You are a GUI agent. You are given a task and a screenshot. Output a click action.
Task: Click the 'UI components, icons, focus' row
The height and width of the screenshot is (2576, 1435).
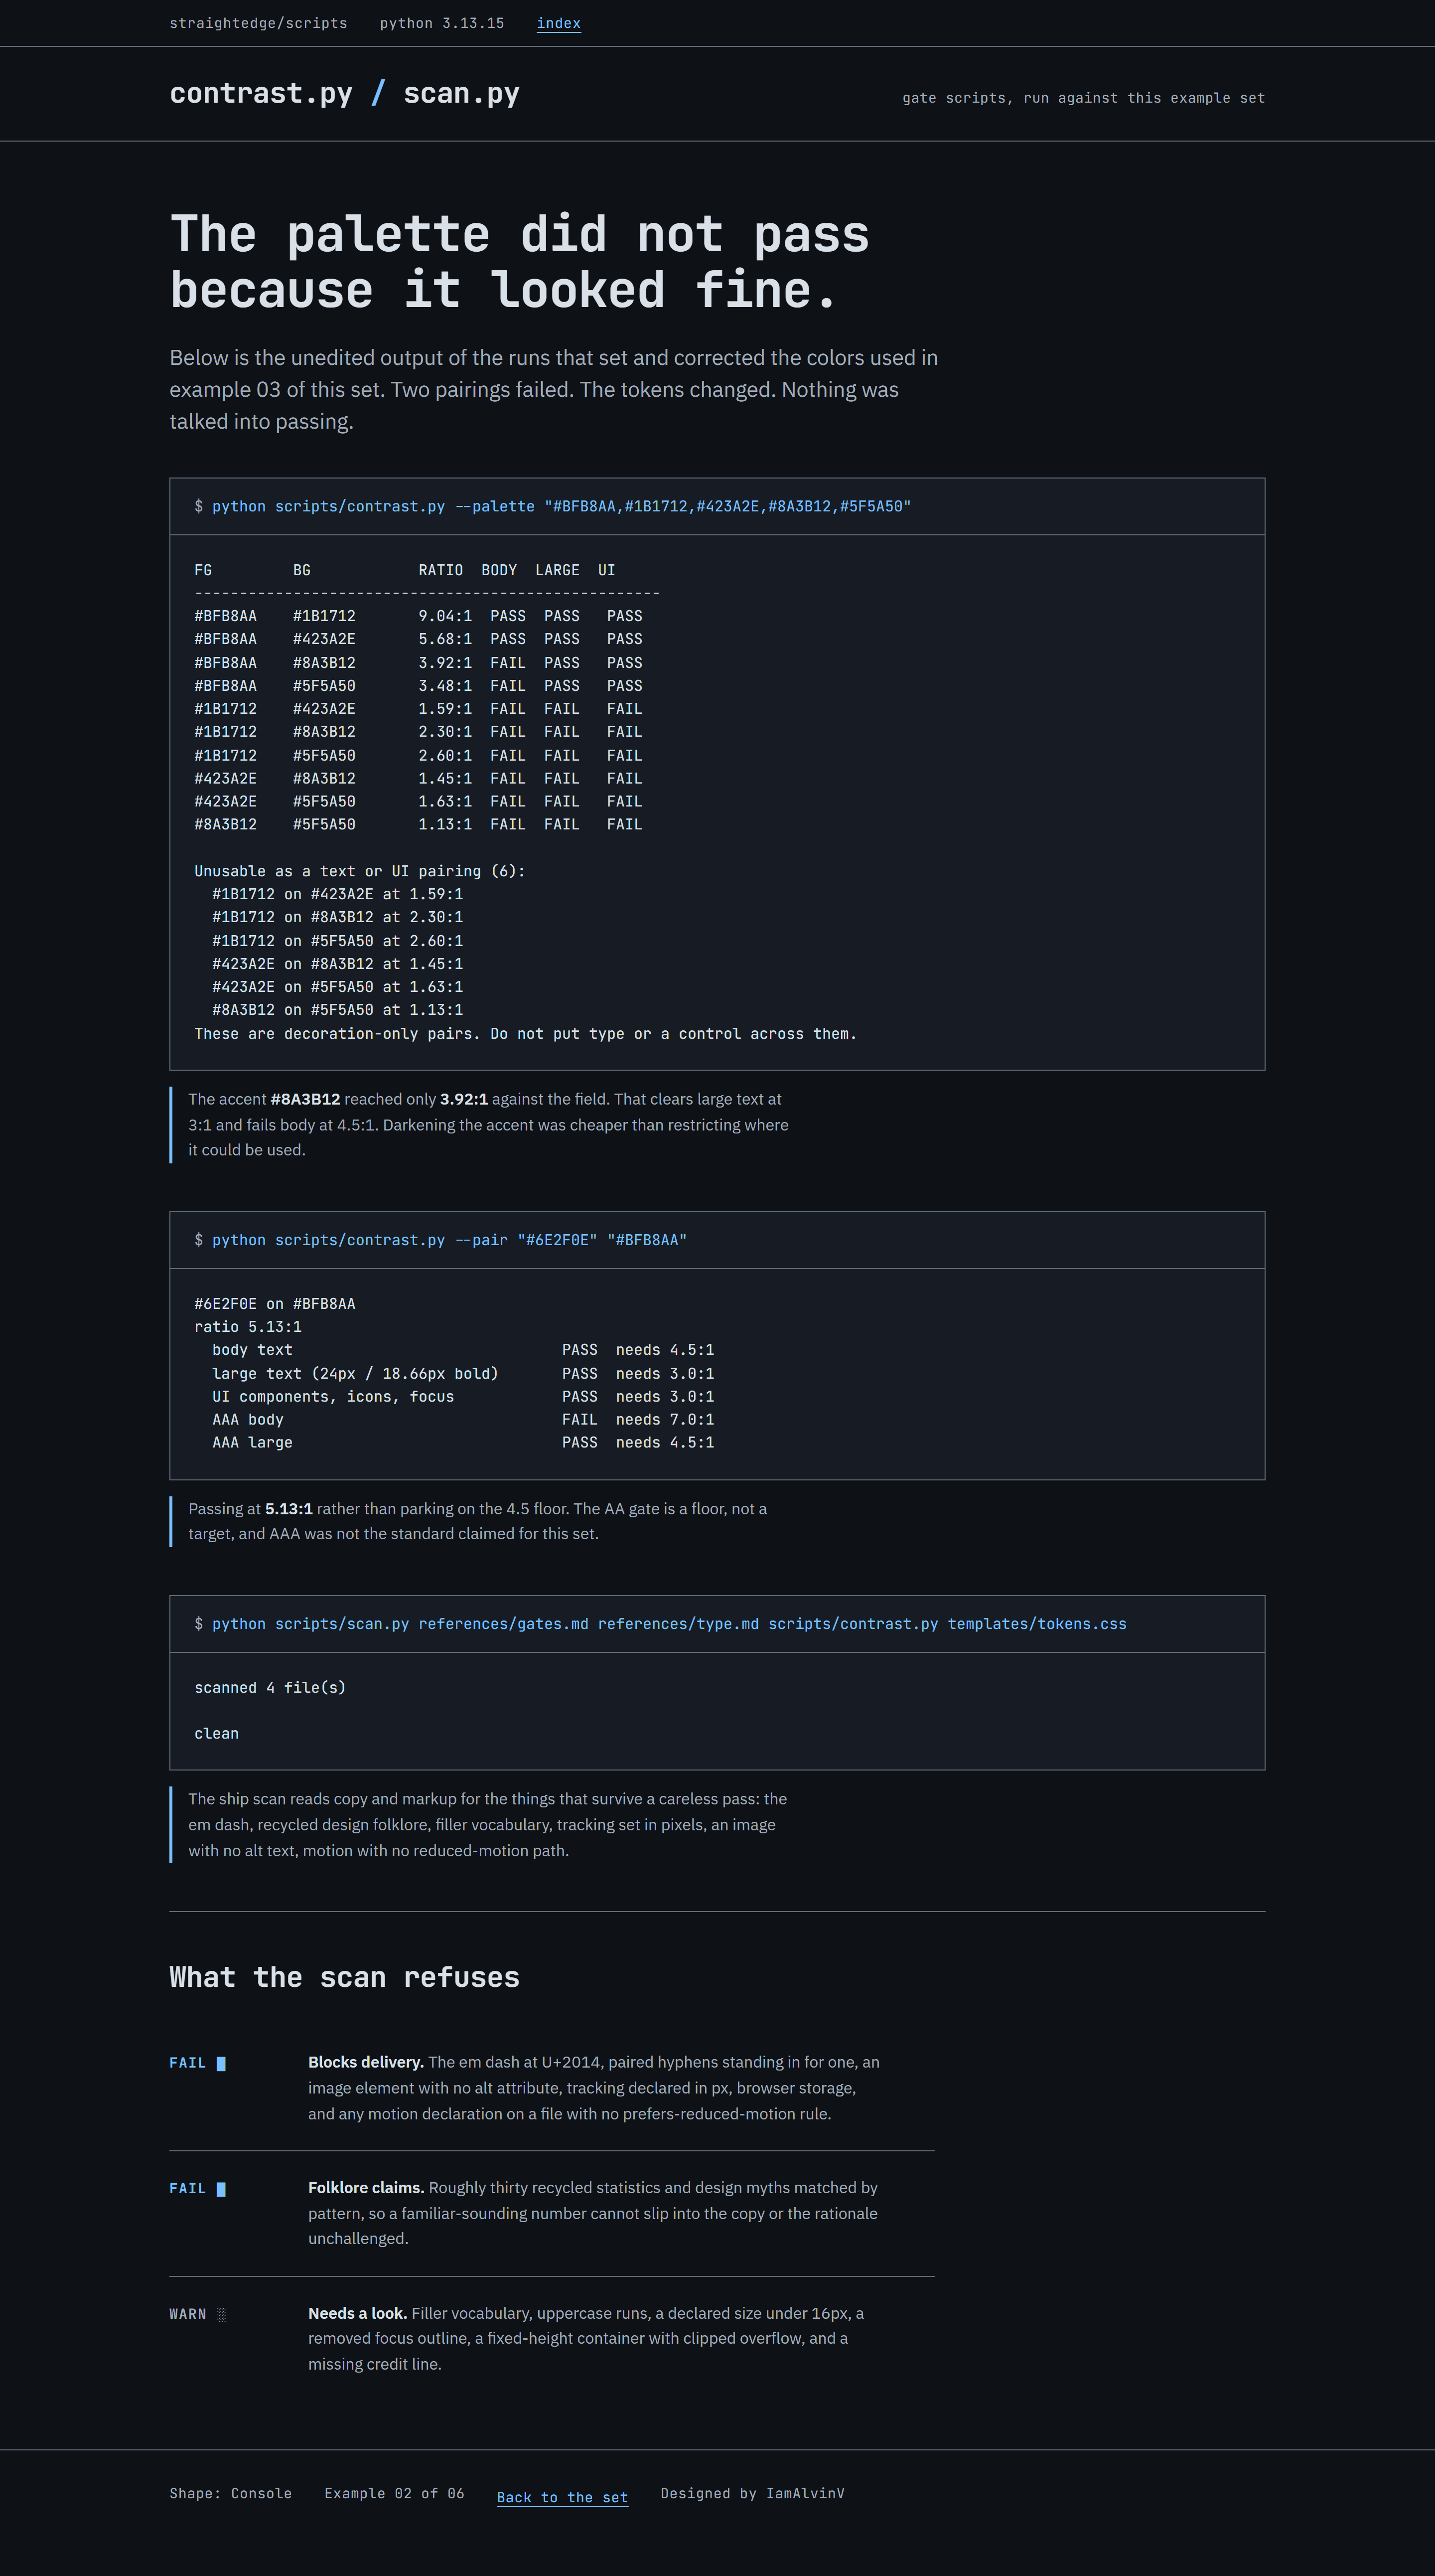tap(463, 1397)
